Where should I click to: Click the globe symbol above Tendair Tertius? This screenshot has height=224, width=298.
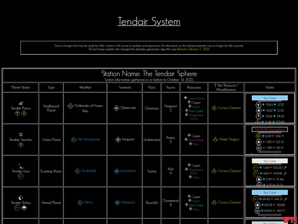(21, 197)
